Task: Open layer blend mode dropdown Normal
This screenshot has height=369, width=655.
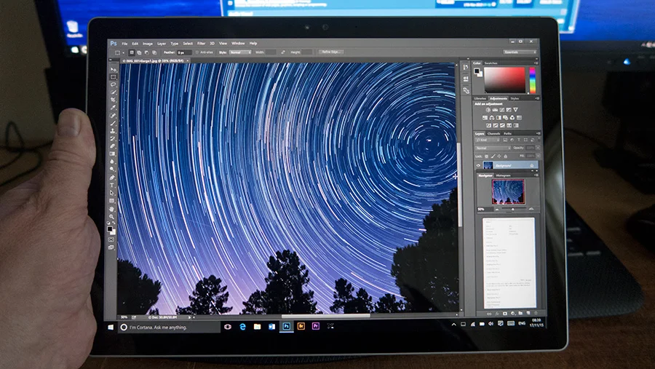Action: (493, 148)
